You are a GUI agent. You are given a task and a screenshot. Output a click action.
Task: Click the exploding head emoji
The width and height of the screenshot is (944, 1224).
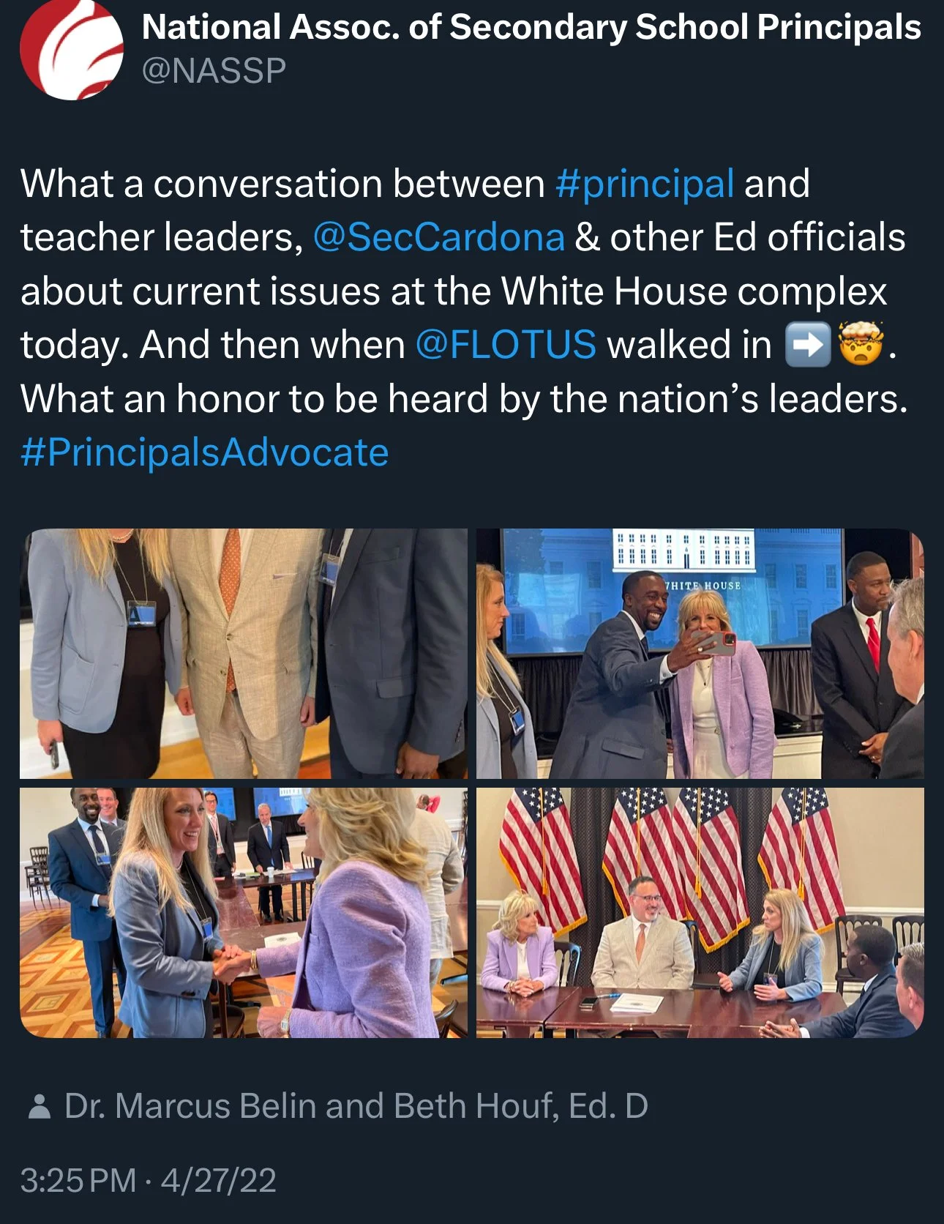pos(861,344)
